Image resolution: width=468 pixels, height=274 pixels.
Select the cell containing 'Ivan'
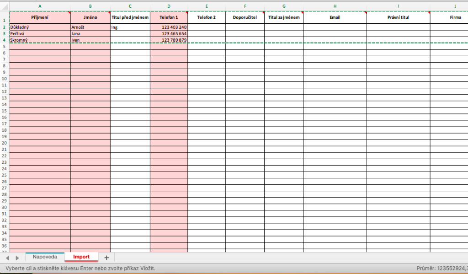(x=90, y=40)
